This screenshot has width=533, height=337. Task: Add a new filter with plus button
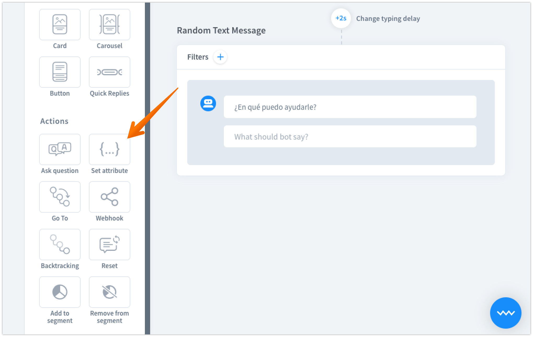click(220, 57)
